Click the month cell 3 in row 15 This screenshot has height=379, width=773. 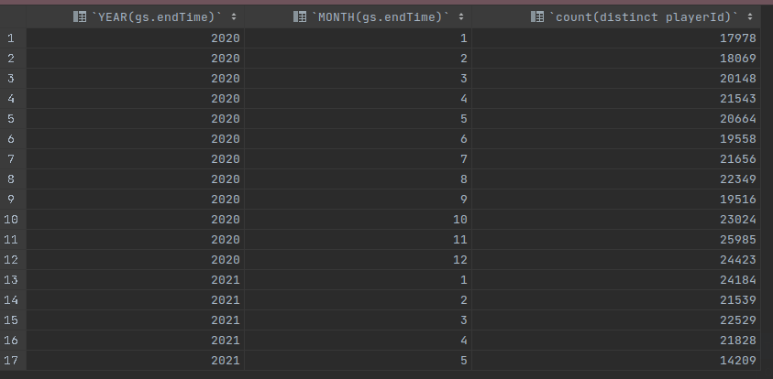coord(358,320)
